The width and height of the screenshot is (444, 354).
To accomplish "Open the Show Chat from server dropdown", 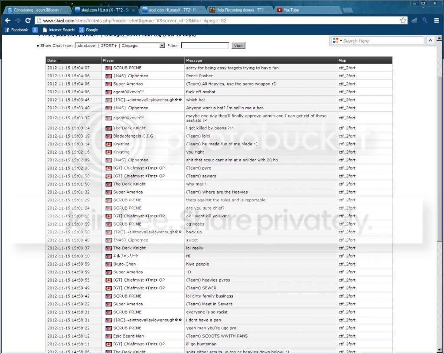I will pos(120,45).
